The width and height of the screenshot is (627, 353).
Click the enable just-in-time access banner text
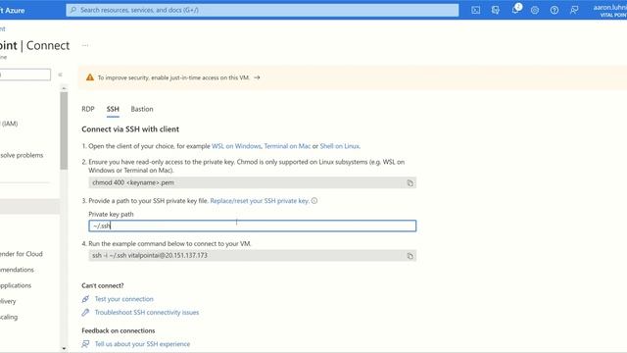point(173,77)
